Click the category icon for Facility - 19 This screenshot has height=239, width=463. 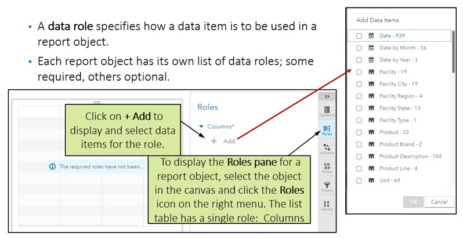pyautogui.click(x=371, y=72)
